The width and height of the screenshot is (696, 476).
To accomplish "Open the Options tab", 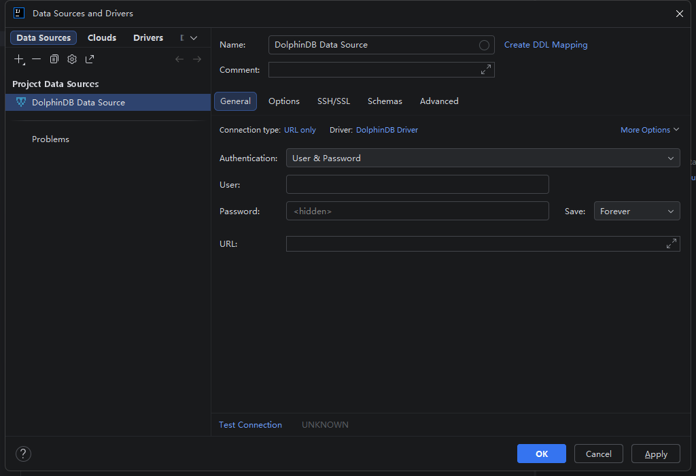I will point(284,101).
